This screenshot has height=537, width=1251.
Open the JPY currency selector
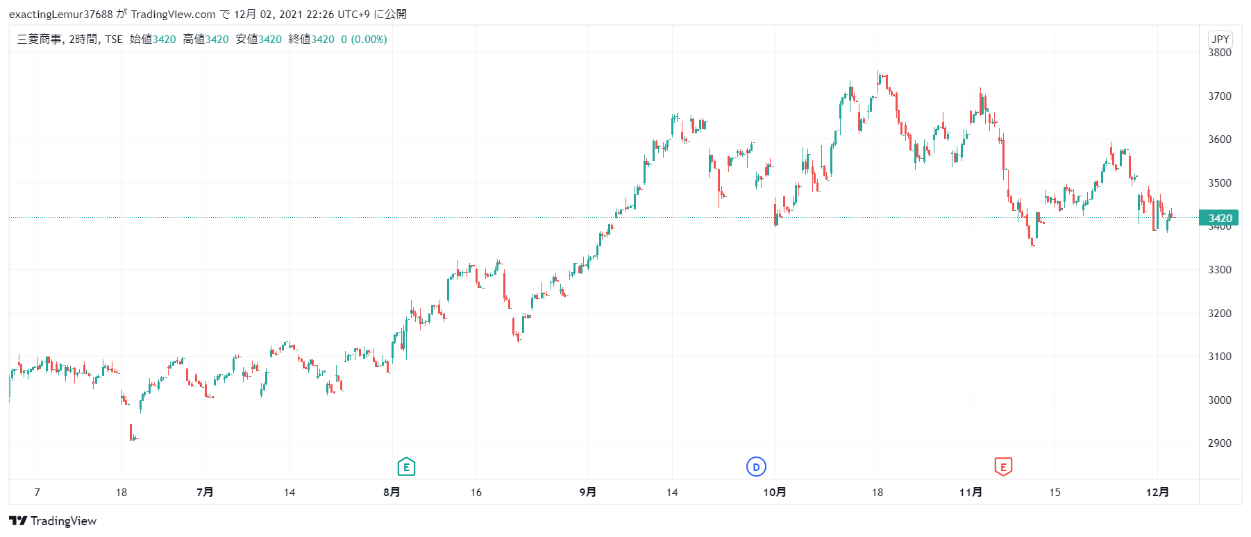(x=1220, y=39)
